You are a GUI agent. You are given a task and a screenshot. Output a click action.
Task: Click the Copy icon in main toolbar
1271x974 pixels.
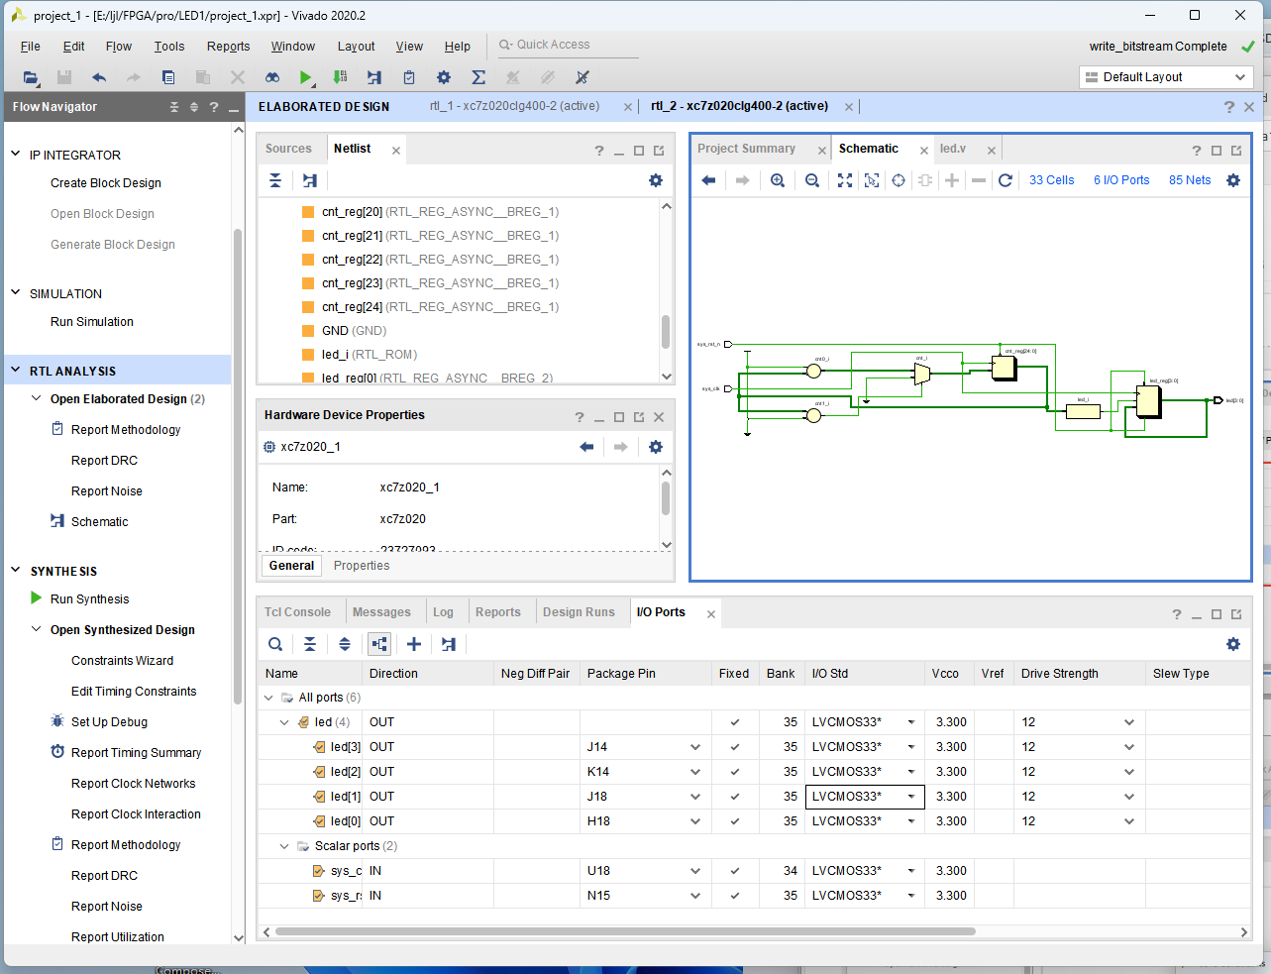tap(168, 77)
